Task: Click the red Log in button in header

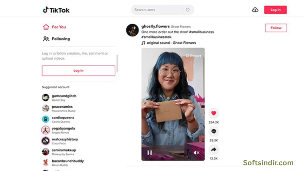Action: coord(275,10)
